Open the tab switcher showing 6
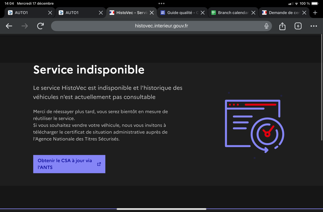Viewport: 323px width, 212px height. [x=298, y=26]
